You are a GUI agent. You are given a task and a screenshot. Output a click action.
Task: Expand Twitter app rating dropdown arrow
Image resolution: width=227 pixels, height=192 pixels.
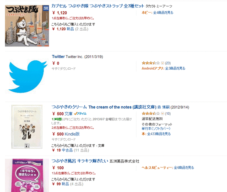coord(162,63)
